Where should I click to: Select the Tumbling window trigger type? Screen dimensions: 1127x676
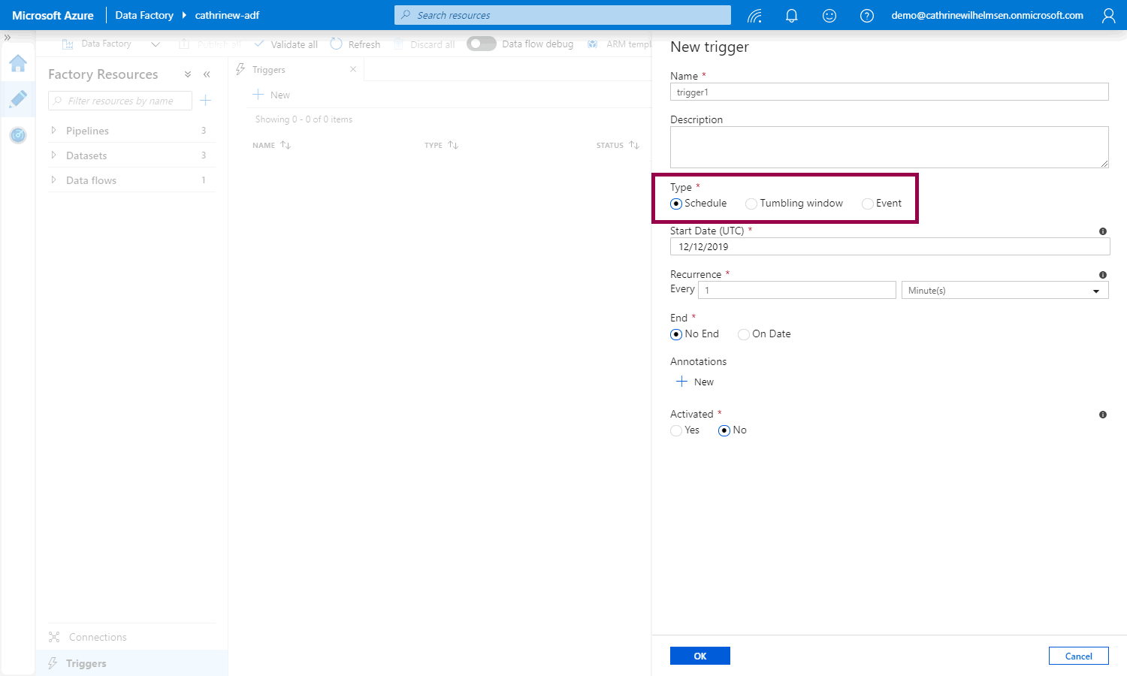[x=751, y=204]
